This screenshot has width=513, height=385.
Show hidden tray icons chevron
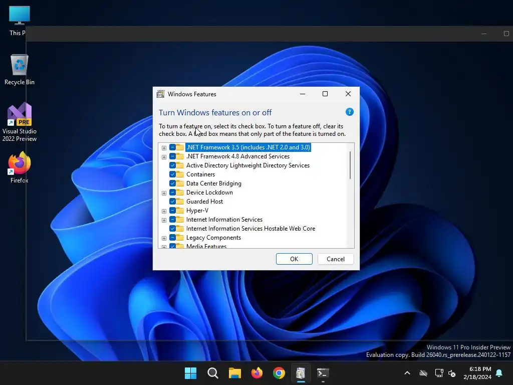[407, 373]
